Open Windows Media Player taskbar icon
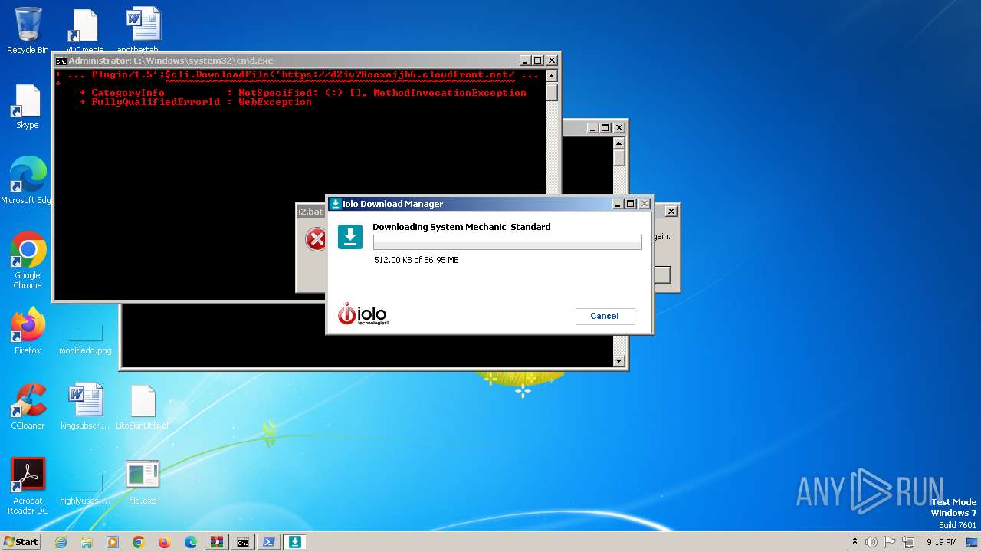981x552 pixels. pyautogui.click(x=113, y=542)
